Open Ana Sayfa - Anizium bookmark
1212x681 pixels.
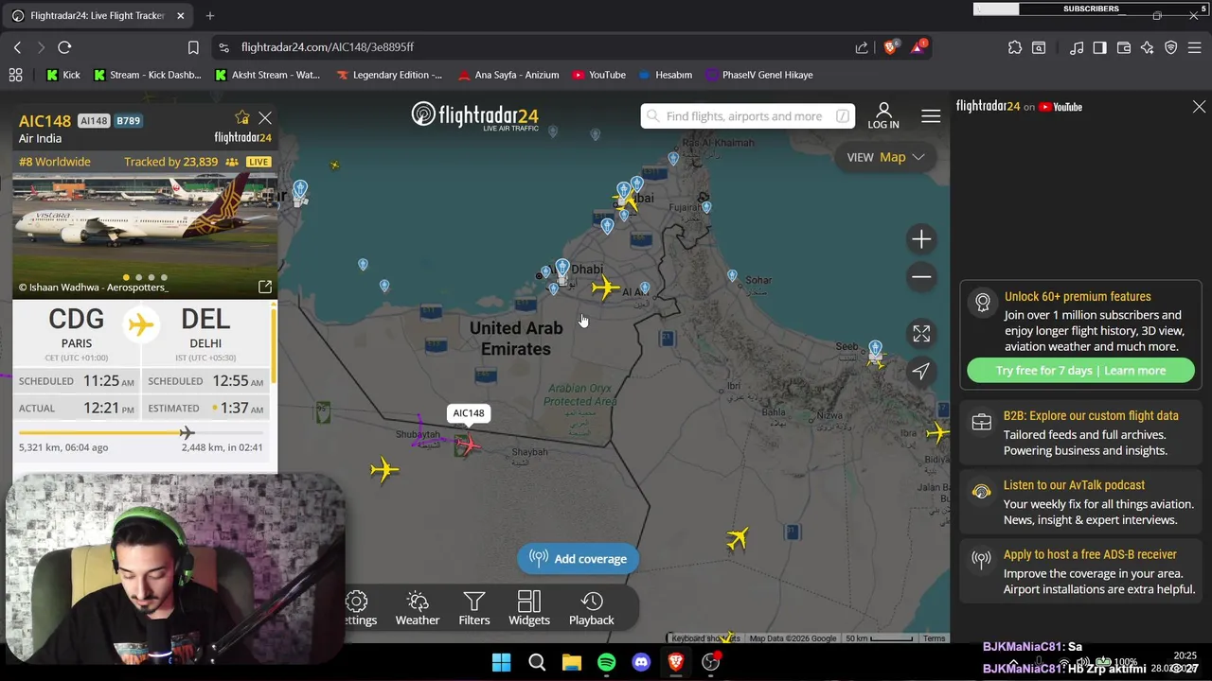508,75
